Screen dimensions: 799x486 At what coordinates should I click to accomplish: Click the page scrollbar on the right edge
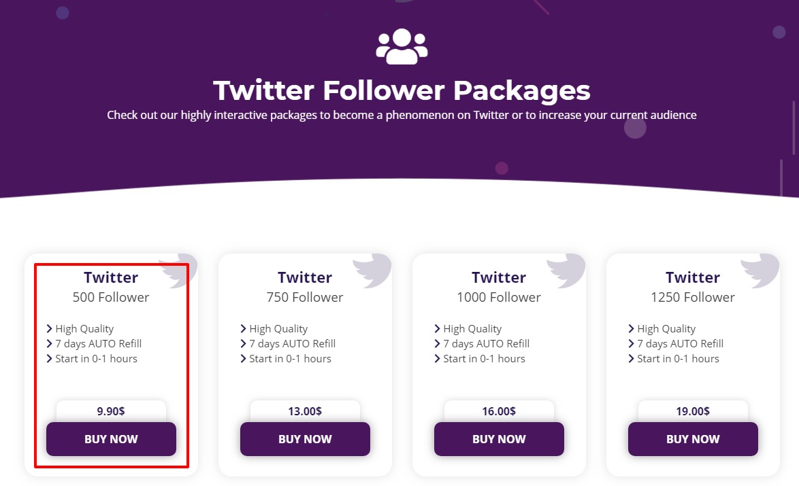794,128
